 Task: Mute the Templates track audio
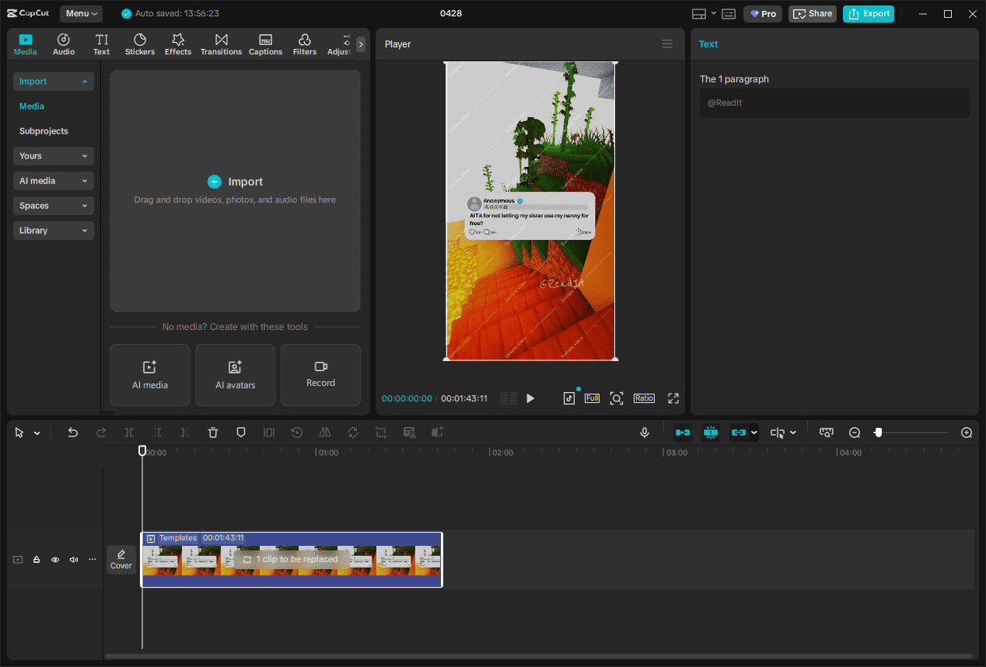tap(73, 559)
